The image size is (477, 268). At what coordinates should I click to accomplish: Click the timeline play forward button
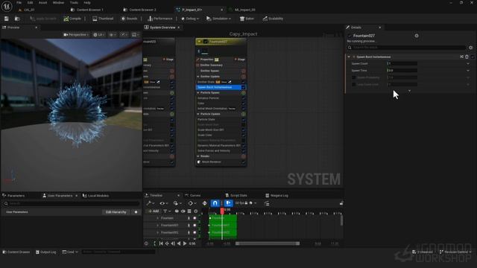tap(185, 243)
